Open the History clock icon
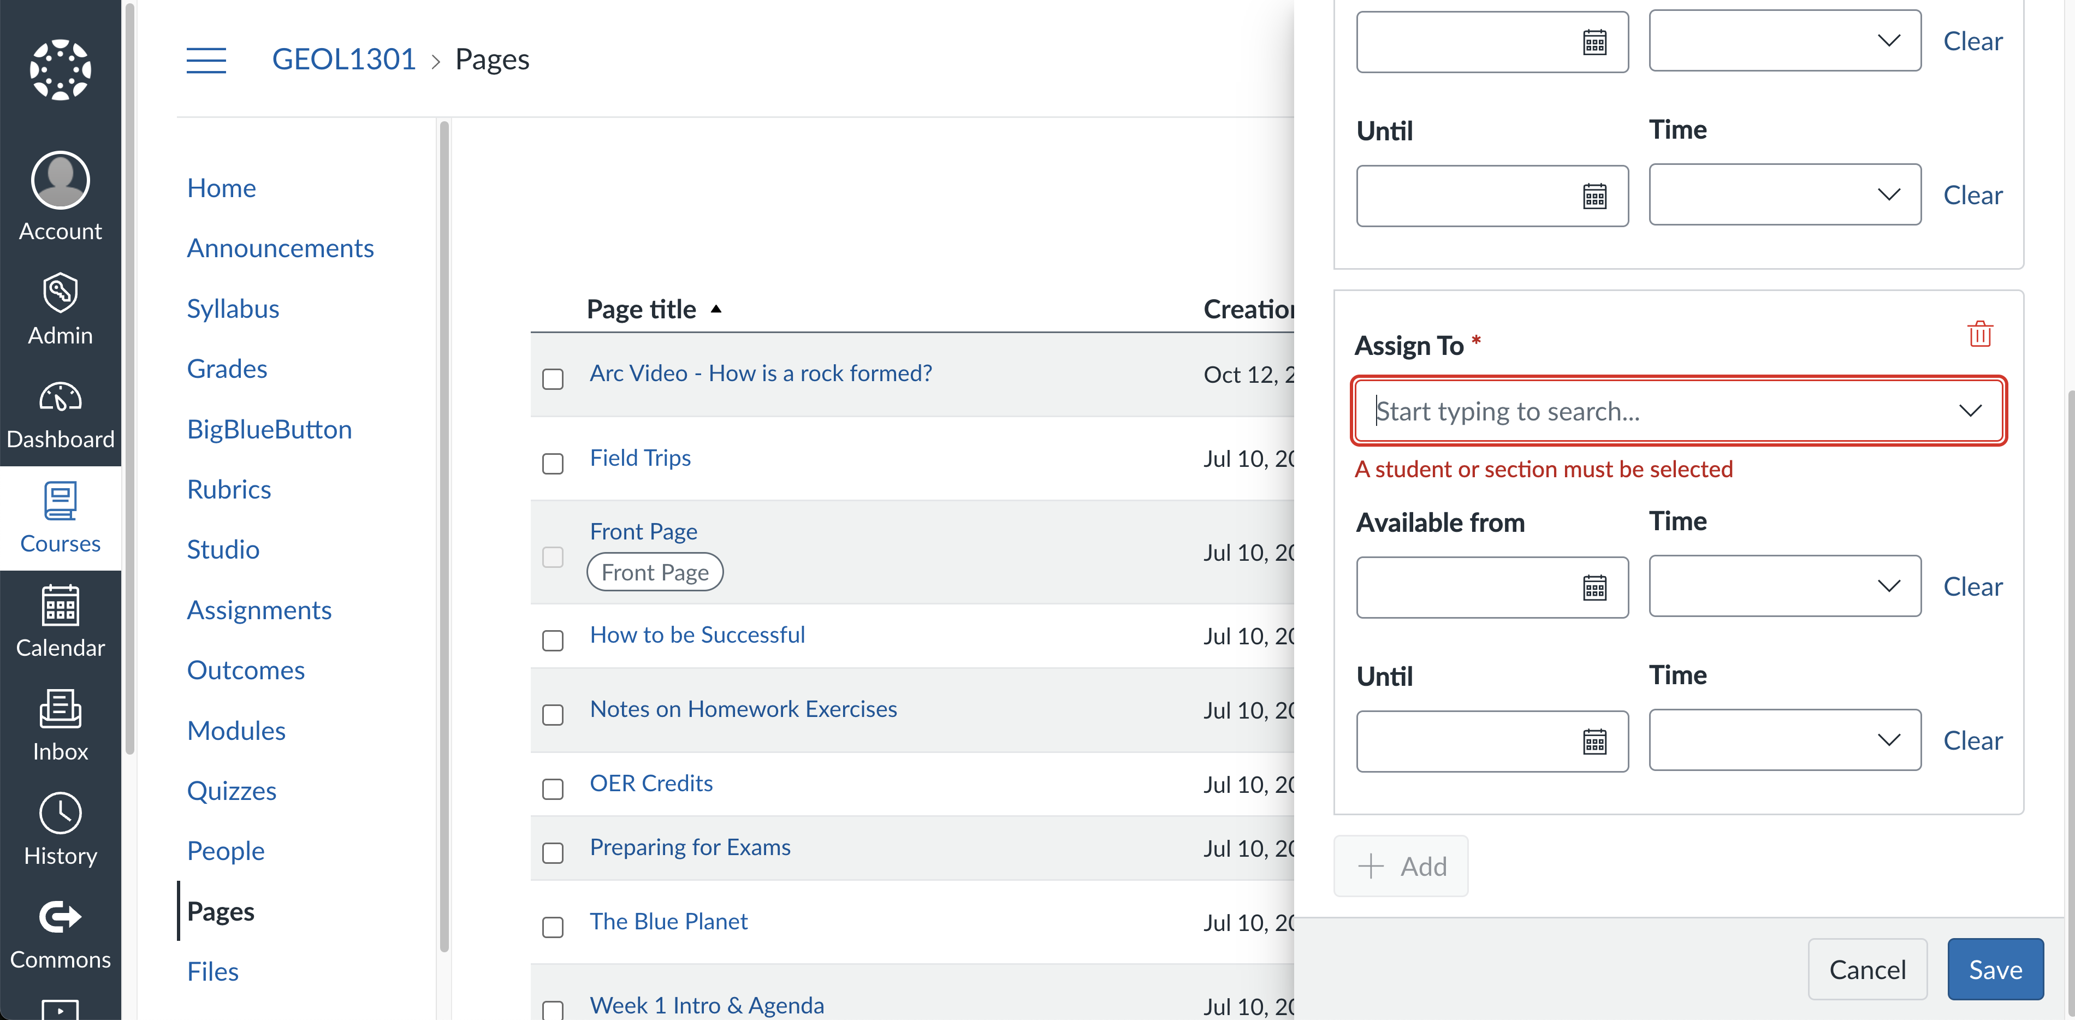Viewport: 2075px width, 1020px height. pyautogui.click(x=61, y=813)
